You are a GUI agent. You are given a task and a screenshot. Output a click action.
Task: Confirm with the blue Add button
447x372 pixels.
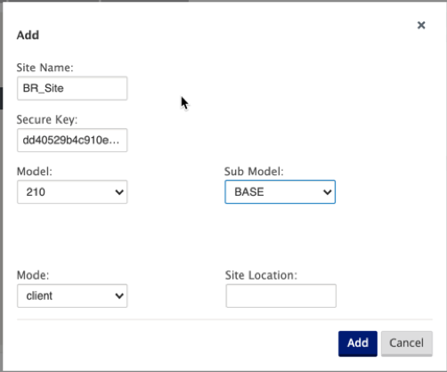point(358,344)
